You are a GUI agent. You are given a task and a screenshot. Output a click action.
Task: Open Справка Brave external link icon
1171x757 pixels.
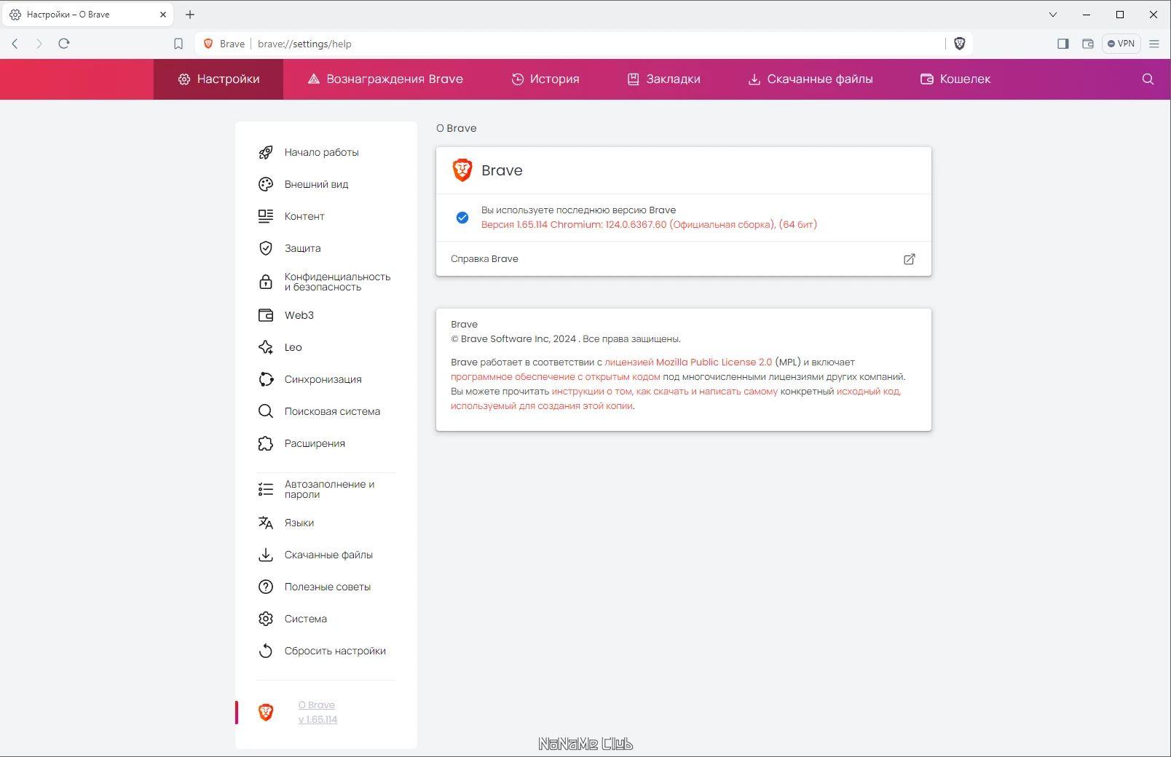(x=910, y=259)
